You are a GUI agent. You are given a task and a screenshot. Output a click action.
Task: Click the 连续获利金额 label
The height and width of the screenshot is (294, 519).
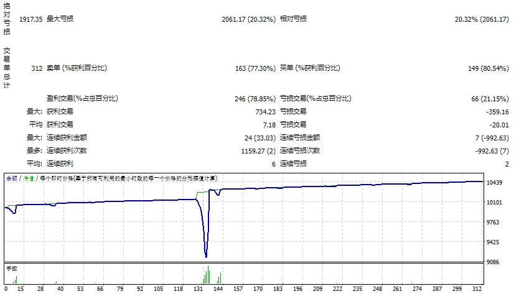(x=67, y=137)
